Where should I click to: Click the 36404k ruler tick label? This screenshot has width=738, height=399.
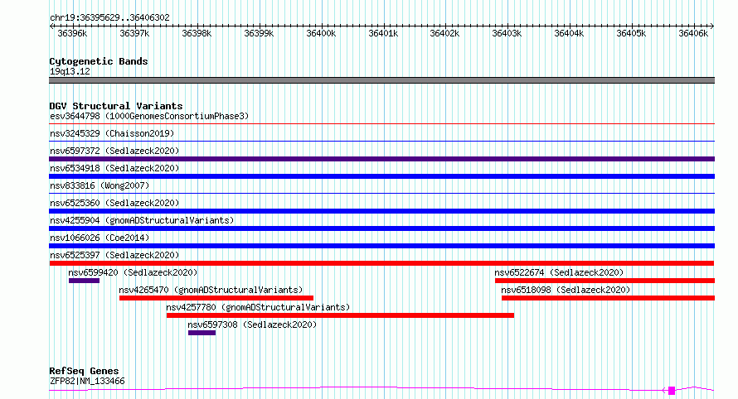click(x=569, y=33)
